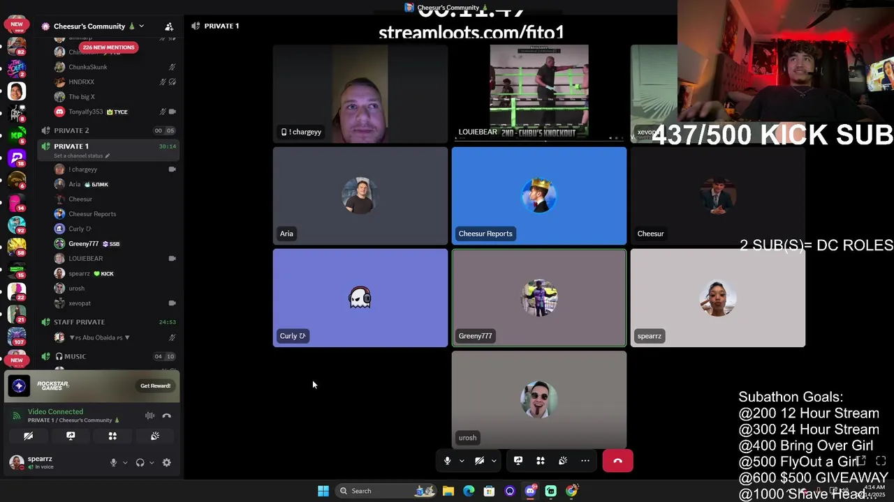The height and width of the screenshot is (502, 894).
Task: Open Chrome from the taskbar
Action: click(571, 491)
